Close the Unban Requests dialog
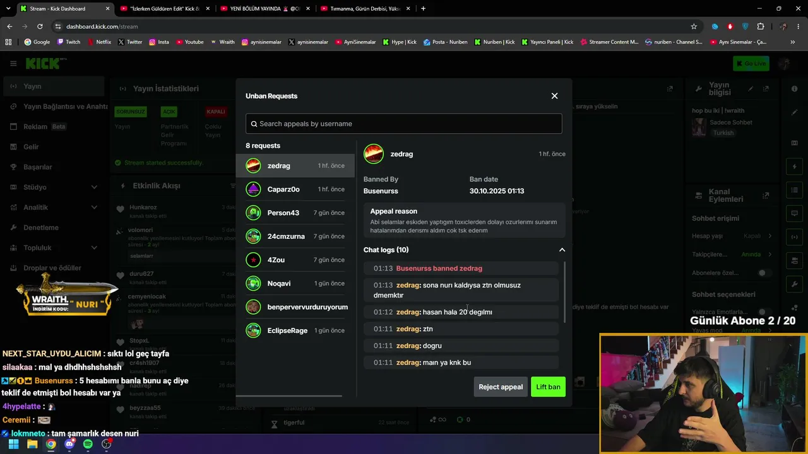The image size is (808, 454). [554, 96]
